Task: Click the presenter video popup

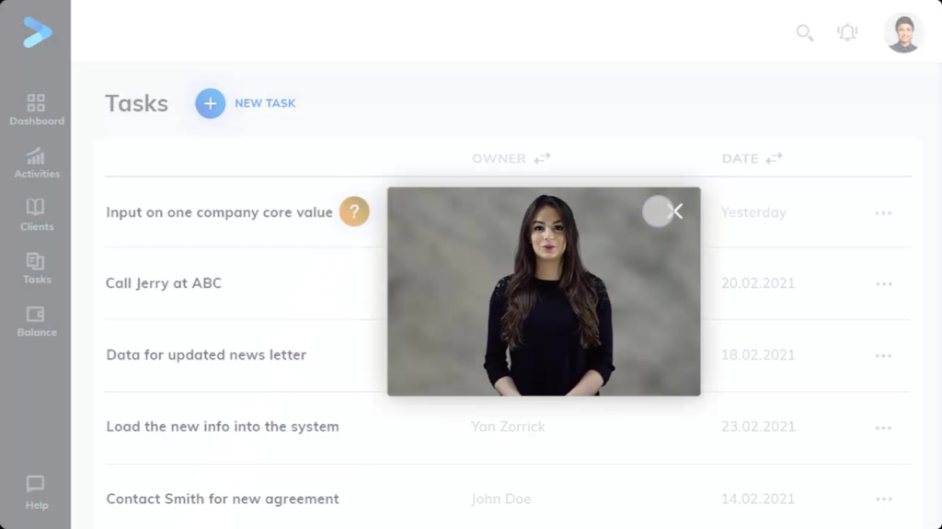Action: (544, 292)
